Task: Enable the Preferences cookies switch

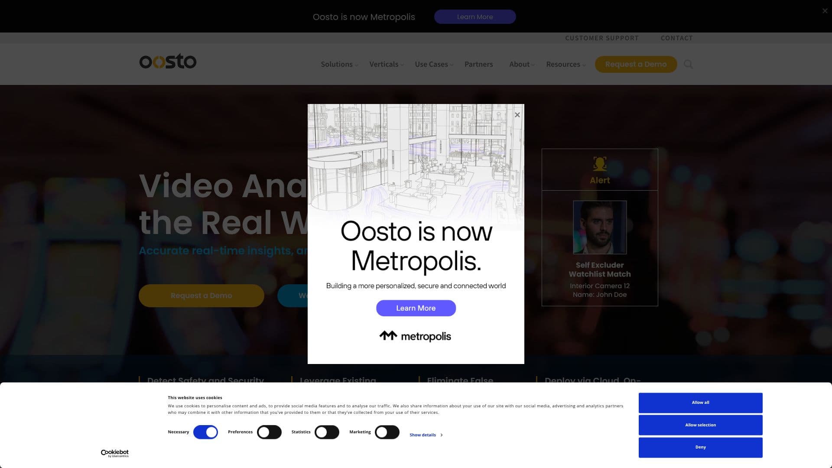Action: (269, 432)
